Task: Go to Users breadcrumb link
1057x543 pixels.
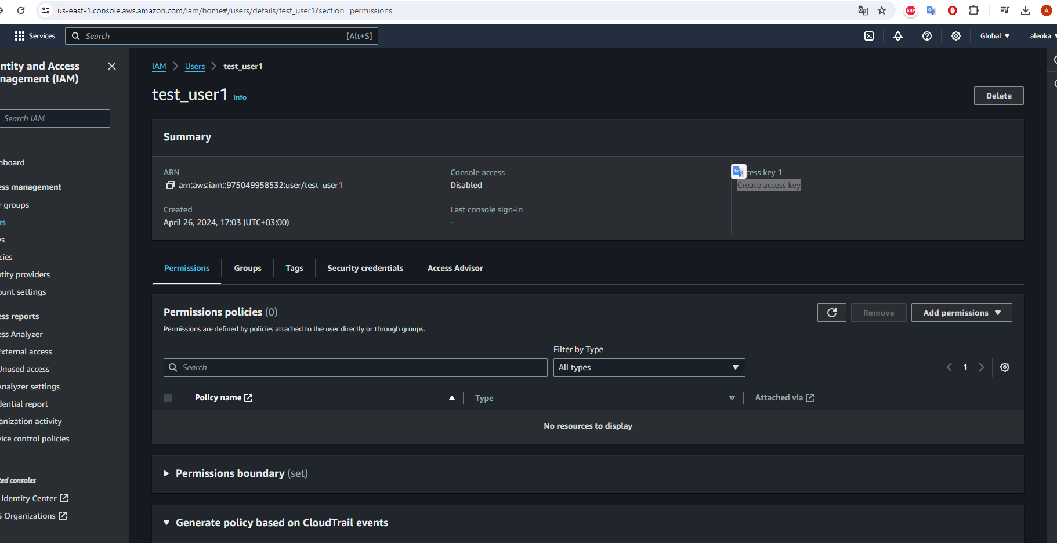Action: tap(194, 66)
